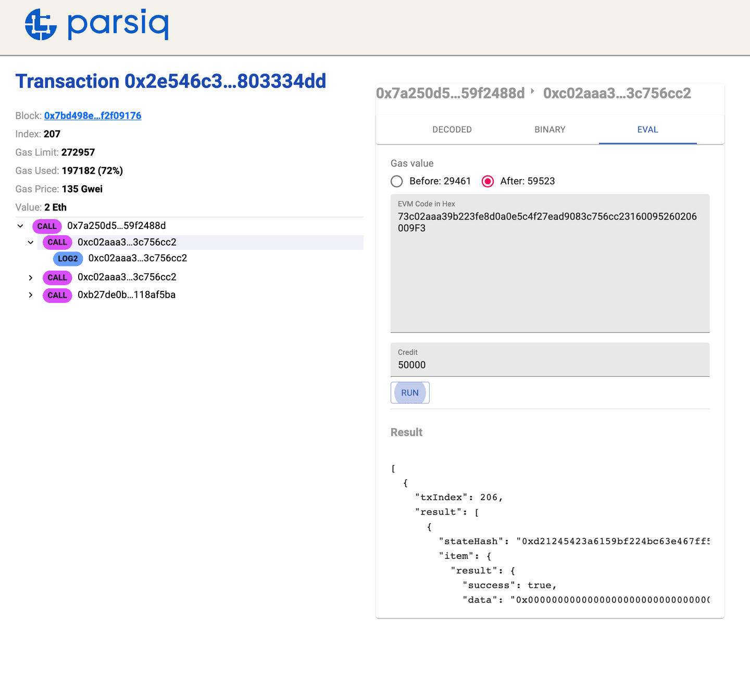Select the CALL badge for 0x7a250d5…59f2488d
The width and height of the screenshot is (750, 687).
(47, 226)
